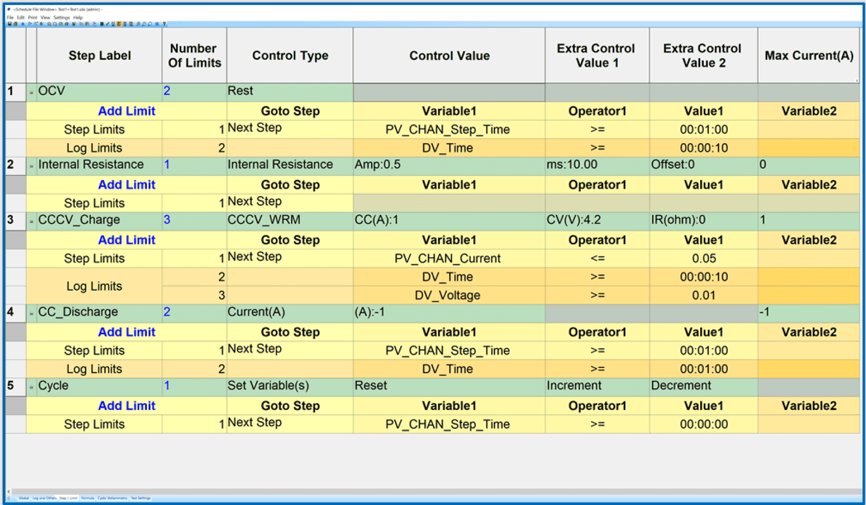The height and width of the screenshot is (505, 866).
Task: Click the Increment cell in Cycle step
Action: [597, 386]
